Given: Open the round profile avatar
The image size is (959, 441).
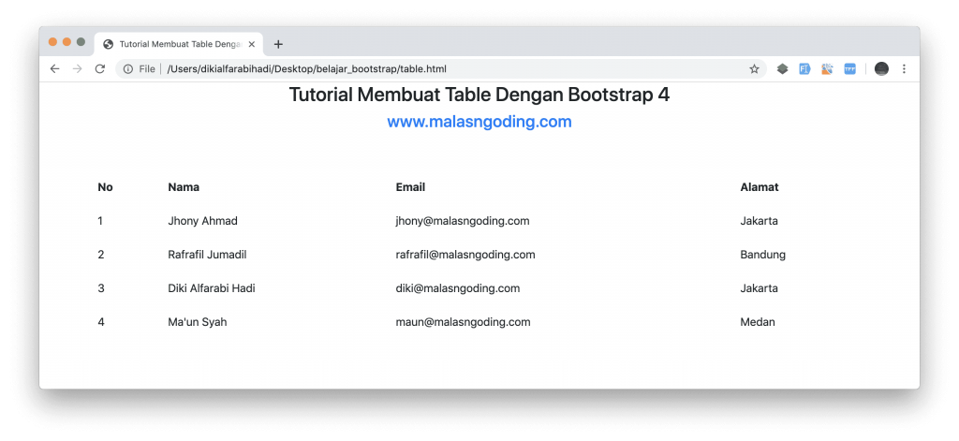Looking at the screenshot, I should (x=881, y=69).
